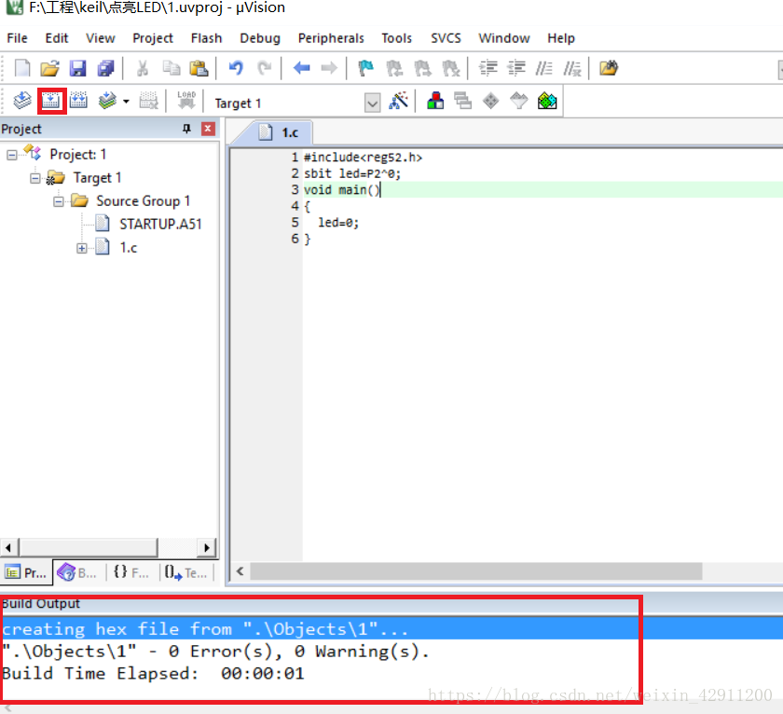This screenshot has width=783, height=714.
Task: Select STARTUP.A51 in project tree
Action: click(x=160, y=225)
